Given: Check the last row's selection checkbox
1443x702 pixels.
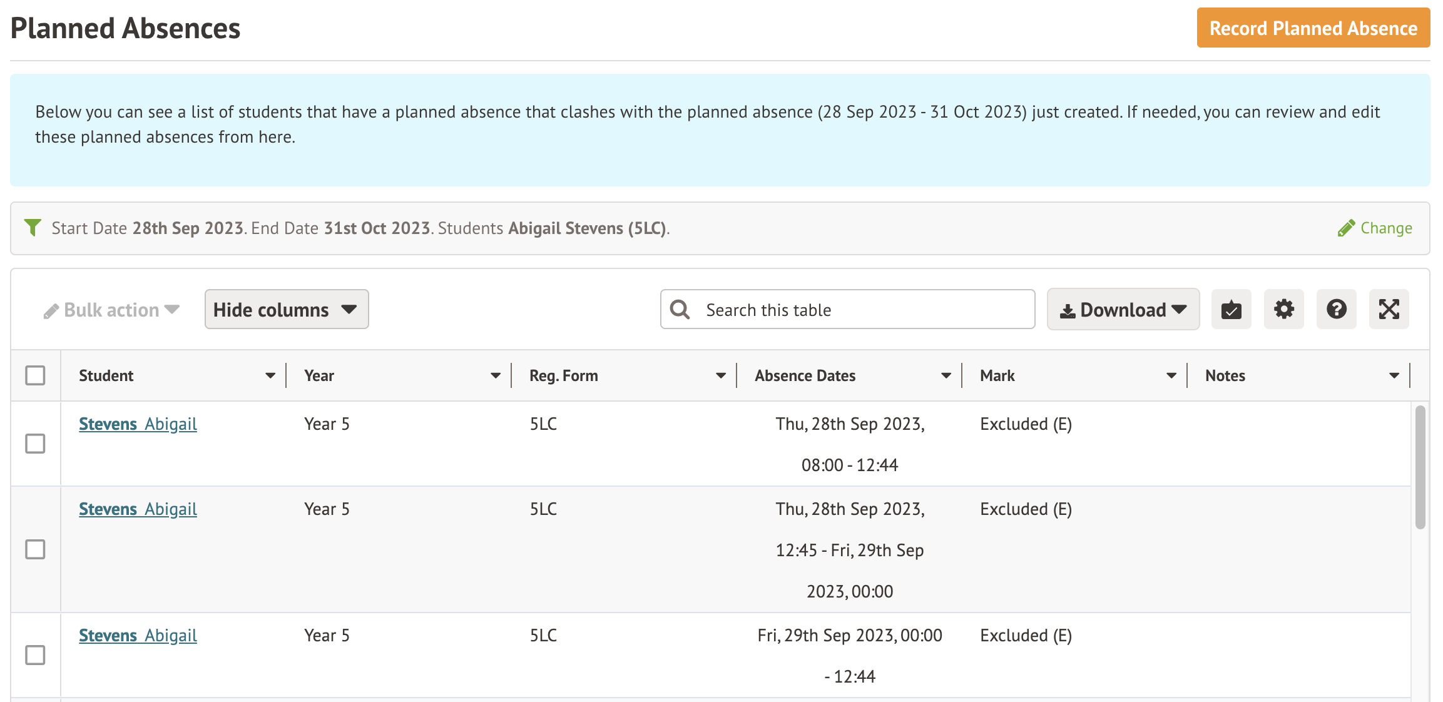Looking at the screenshot, I should [x=35, y=656].
